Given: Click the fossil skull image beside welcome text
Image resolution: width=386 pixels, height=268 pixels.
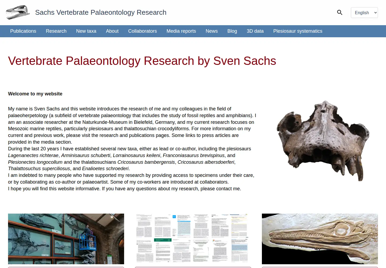Looking at the screenshot, I should click(323, 141).
